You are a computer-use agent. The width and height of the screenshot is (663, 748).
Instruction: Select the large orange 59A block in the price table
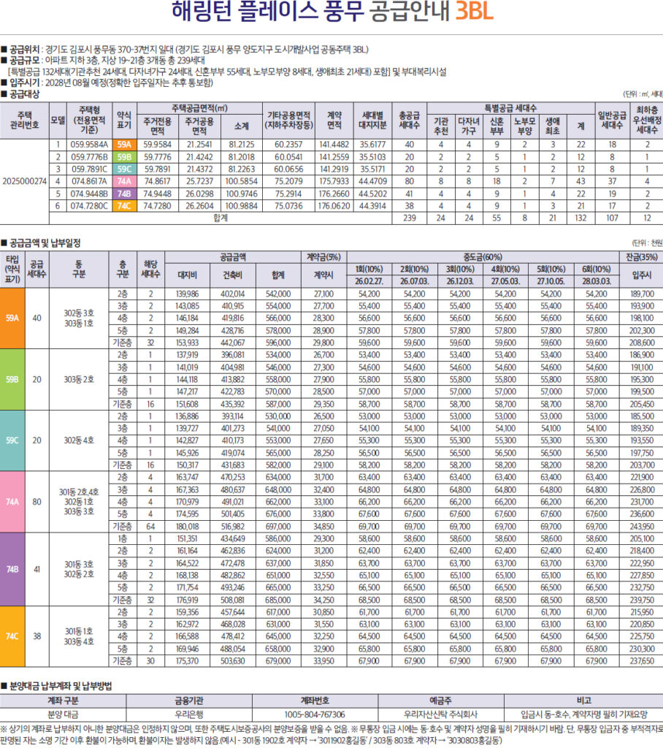(12, 318)
